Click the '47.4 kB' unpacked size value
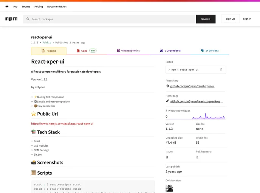Image resolution: width=260 pixels, height=193 pixels. pyautogui.click(x=171, y=142)
